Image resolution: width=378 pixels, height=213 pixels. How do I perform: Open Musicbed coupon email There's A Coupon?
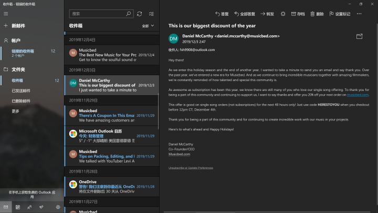[x=112, y=115]
